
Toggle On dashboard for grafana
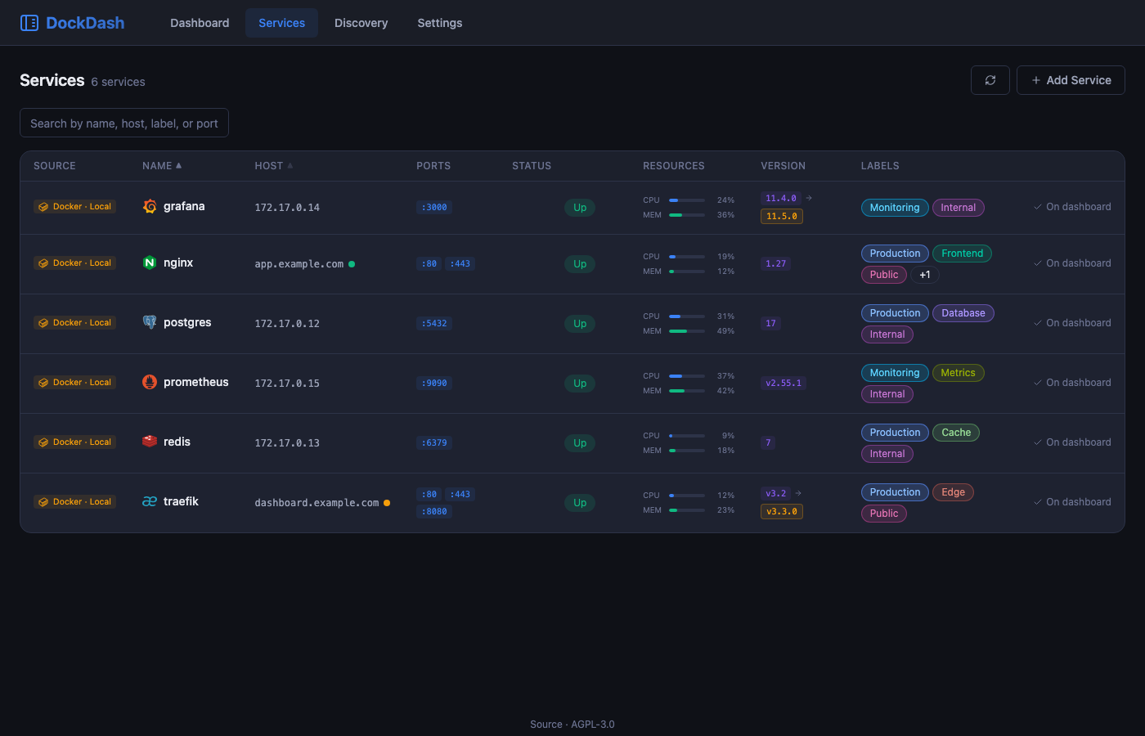pyautogui.click(x=1072, y=207)
